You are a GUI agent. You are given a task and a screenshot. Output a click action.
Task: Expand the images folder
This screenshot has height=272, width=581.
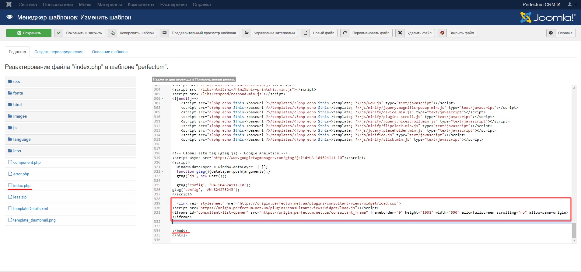point(70,116)
